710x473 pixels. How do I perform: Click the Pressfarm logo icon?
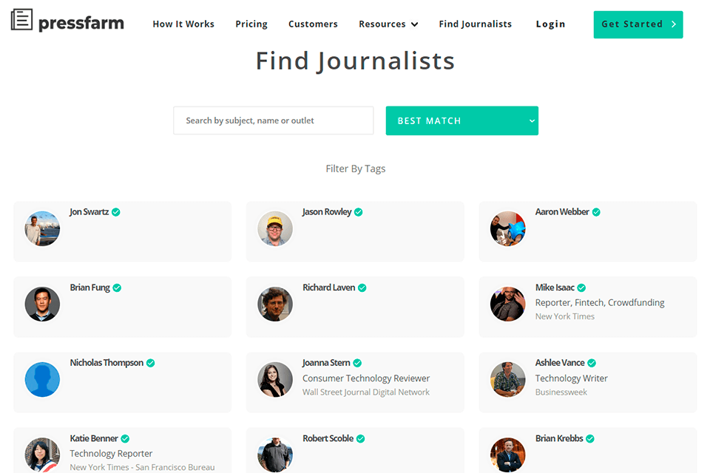point(22,20)
